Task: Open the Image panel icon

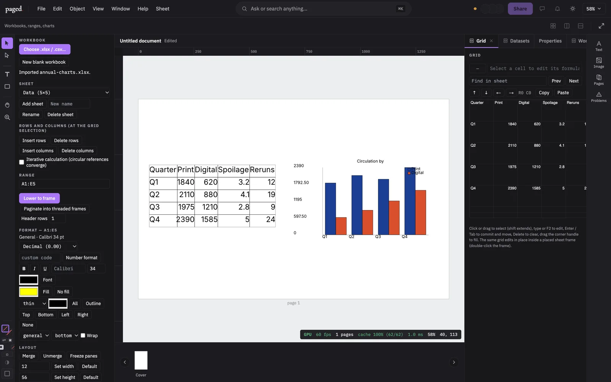Action: click(599, 63)
